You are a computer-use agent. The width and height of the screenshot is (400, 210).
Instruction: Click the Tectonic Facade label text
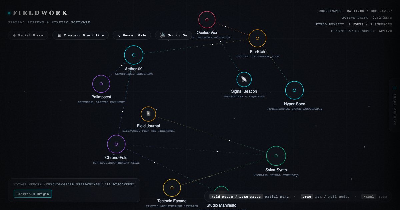172,201
